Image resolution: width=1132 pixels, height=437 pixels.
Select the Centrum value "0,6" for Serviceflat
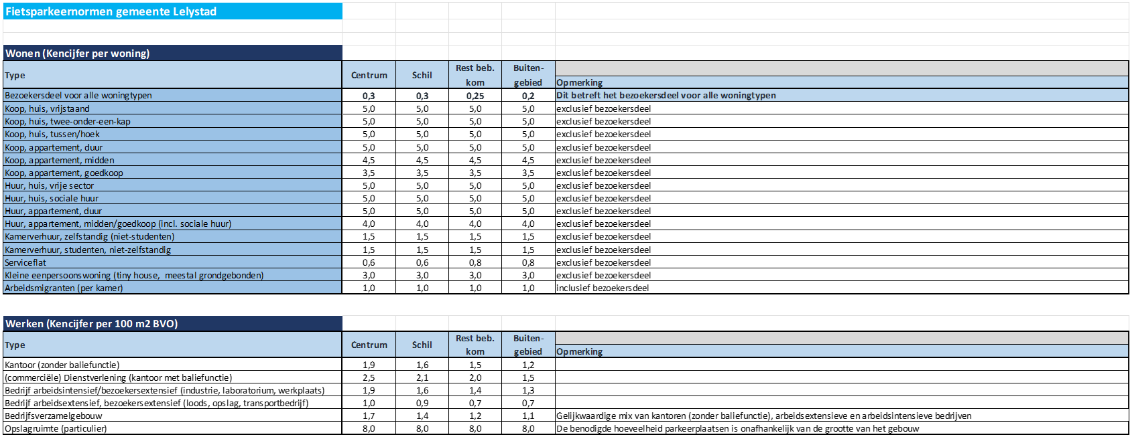369,262
